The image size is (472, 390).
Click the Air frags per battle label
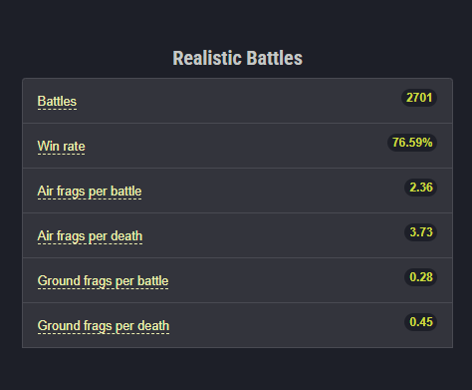[x=90, y=192]
